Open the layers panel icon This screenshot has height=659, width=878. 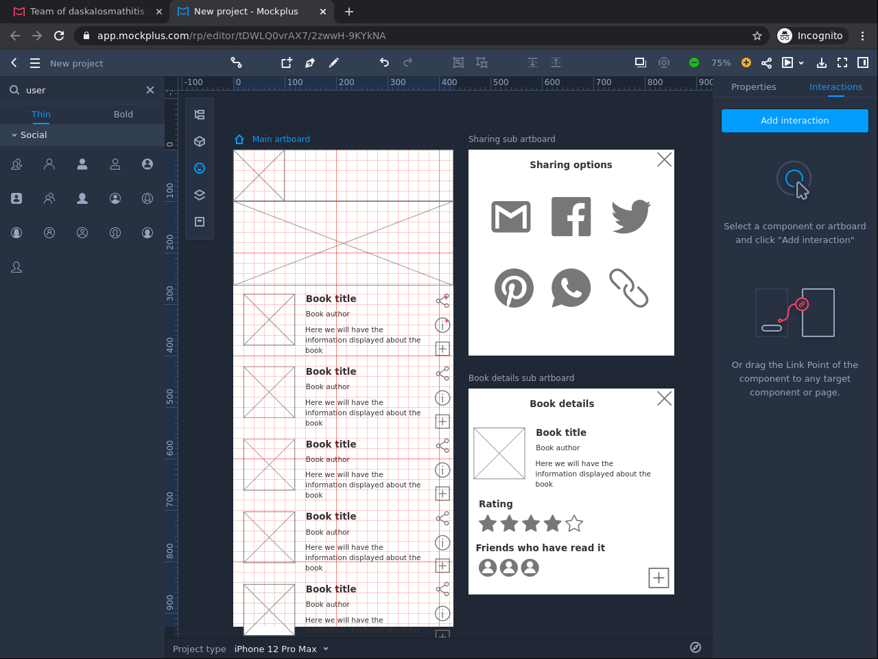coord(200,195)
